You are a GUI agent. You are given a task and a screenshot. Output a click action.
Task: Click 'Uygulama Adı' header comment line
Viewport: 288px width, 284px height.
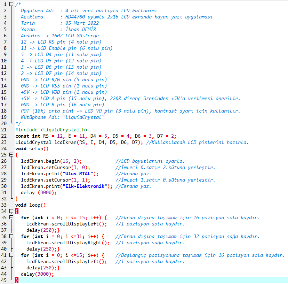tap(89, 11)
